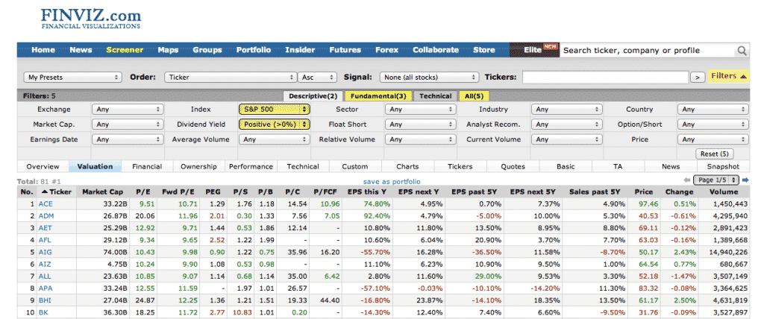Switch to the Charts view tab
The image size is (764, 319).
tap(407, 166)
